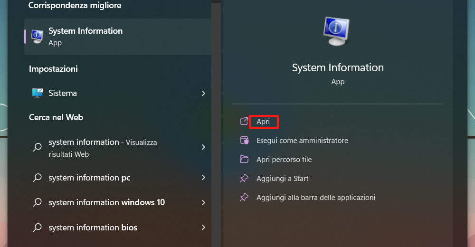Expand the system information windows 10 chevron
Viewport: 475px width, 247px height.
click(203, 202)
